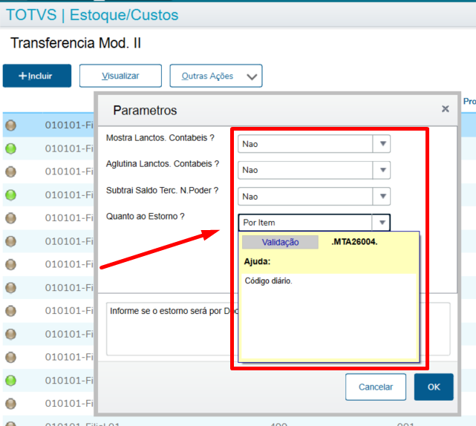The height and width of the screenshot is (426, 476).
Task: Select the green status circle in the fourth row
Action: [x=10, y=195]
